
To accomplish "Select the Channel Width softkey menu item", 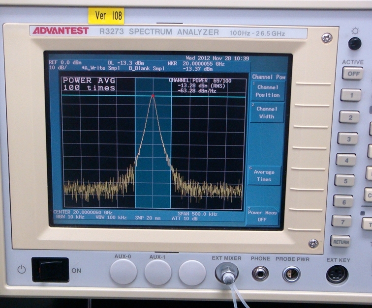I will [267, 112].
